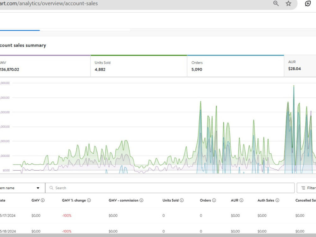The image size is (316, 237).
Task: Click the 5,090 Orders total
Action: [197, 69]
